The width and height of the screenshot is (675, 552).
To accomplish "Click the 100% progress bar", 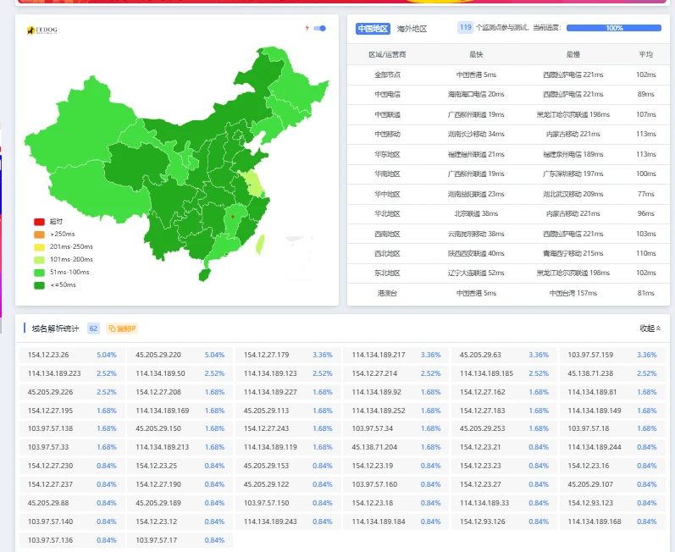I will 613,28.
